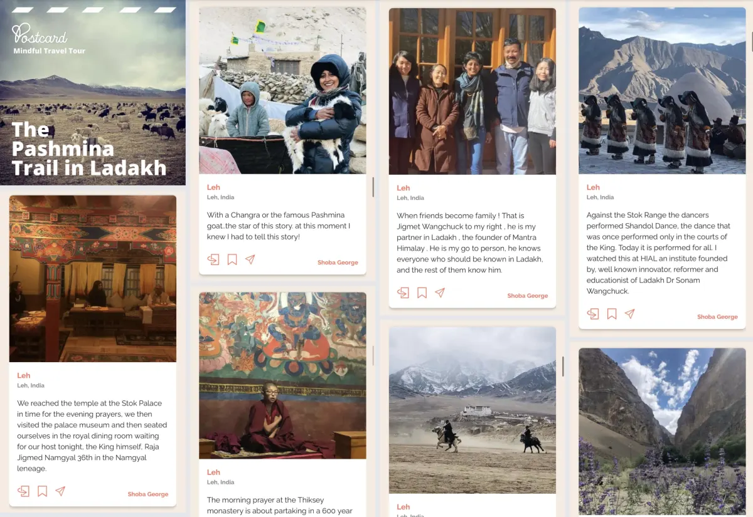Click share arrow icon on the Shandol Dance card
The height and width of the screenshot is (517, 753).
click(x=593, y=314)
